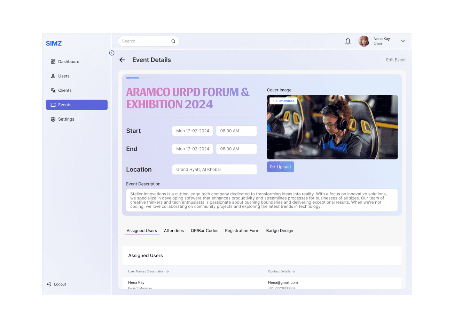The image size is (454, 328).
Task: Click the Dashboard grid icon
Action: click(53, 62)
